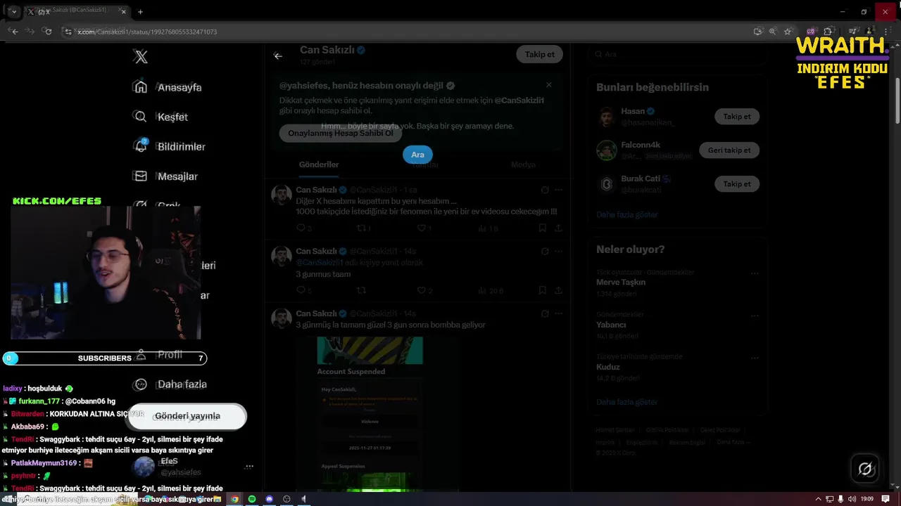Screen dimensions: 901x506
Task: Follow Burak Cati with Takip et
Action: click(x=737, y=184)
